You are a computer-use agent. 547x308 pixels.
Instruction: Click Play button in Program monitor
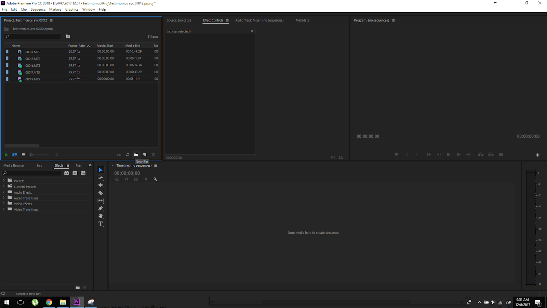pos(449,155)
